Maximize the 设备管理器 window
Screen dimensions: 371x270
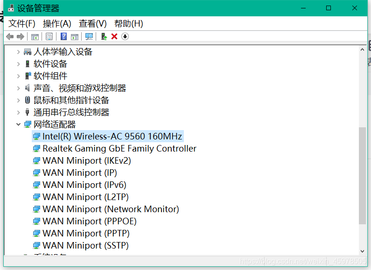click(329, 8)
